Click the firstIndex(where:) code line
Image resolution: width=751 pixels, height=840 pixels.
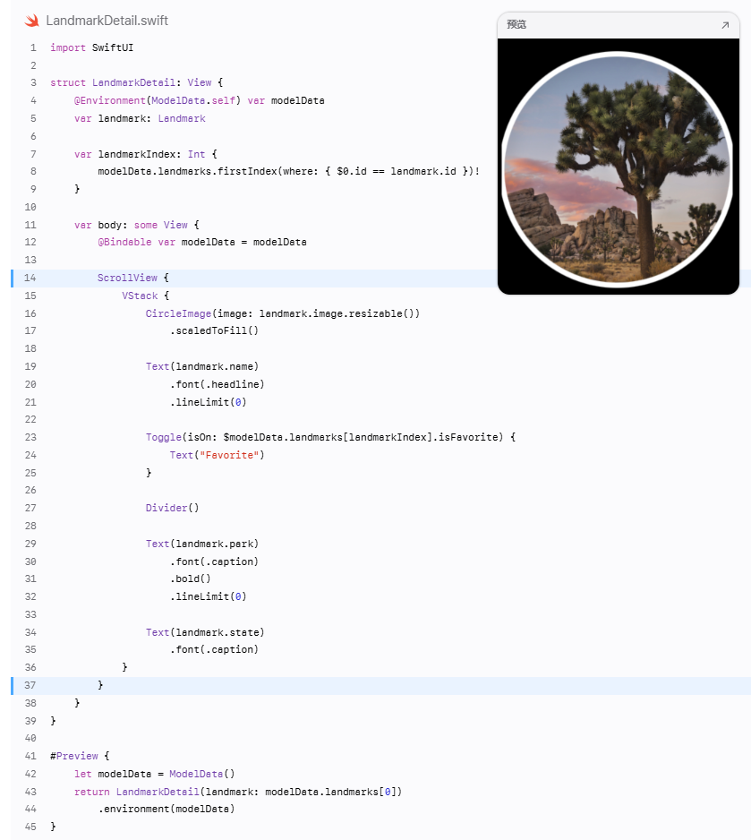[288, 171]
